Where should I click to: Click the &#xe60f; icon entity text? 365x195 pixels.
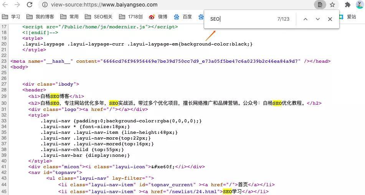(x=163, y=167)
